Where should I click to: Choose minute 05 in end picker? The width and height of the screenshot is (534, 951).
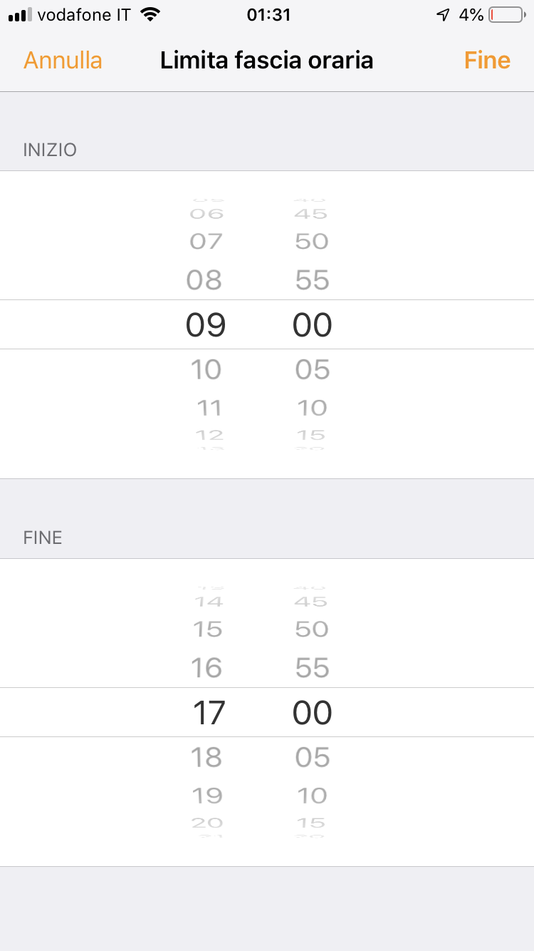click(x=313, y=757)
